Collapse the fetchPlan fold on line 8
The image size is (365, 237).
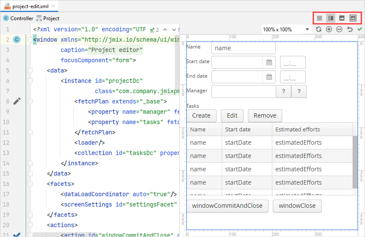click(30, 101)
